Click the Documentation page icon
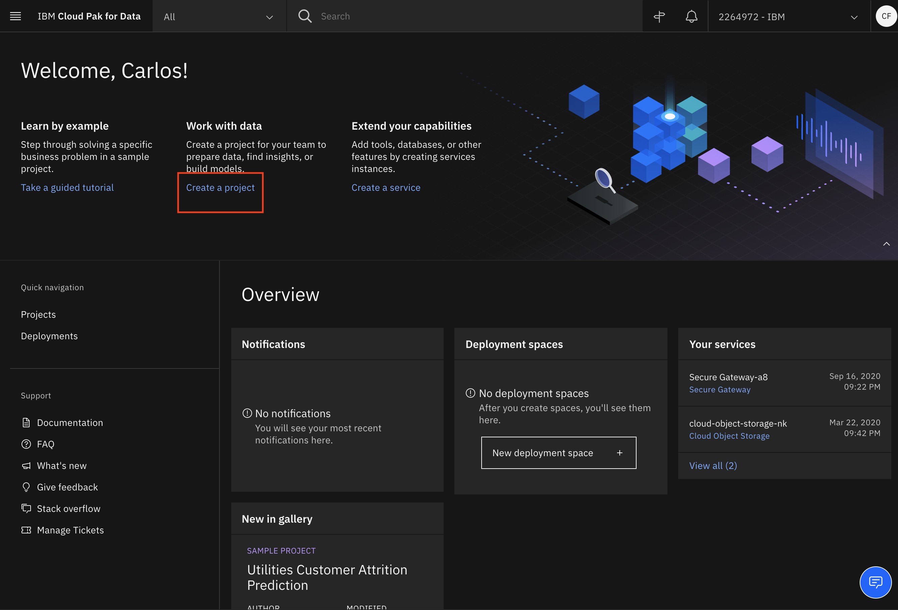 (x=26, y=423)
